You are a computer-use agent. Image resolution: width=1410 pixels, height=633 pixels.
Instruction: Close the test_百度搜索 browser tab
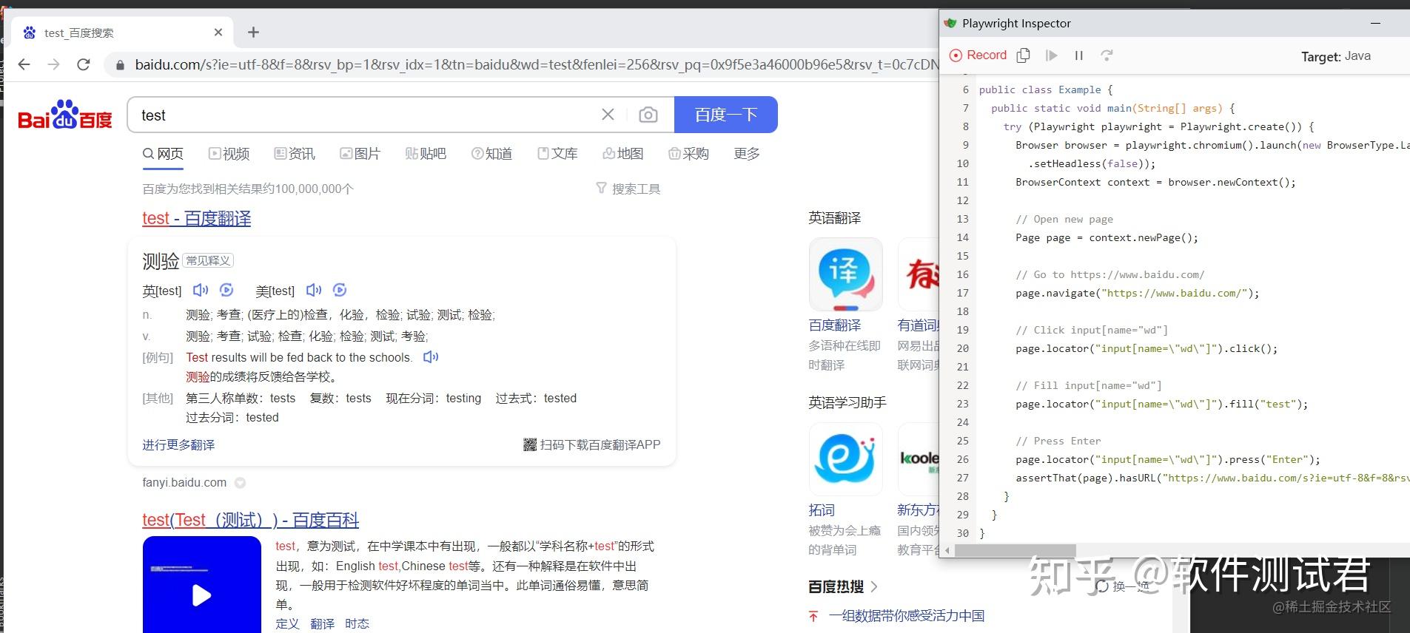[218, 32]
